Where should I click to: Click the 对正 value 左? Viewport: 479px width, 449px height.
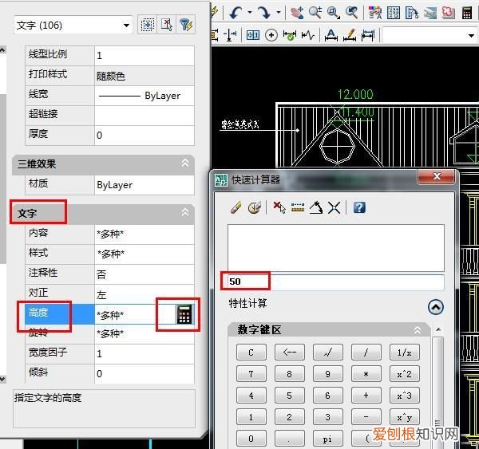[144, 294]
